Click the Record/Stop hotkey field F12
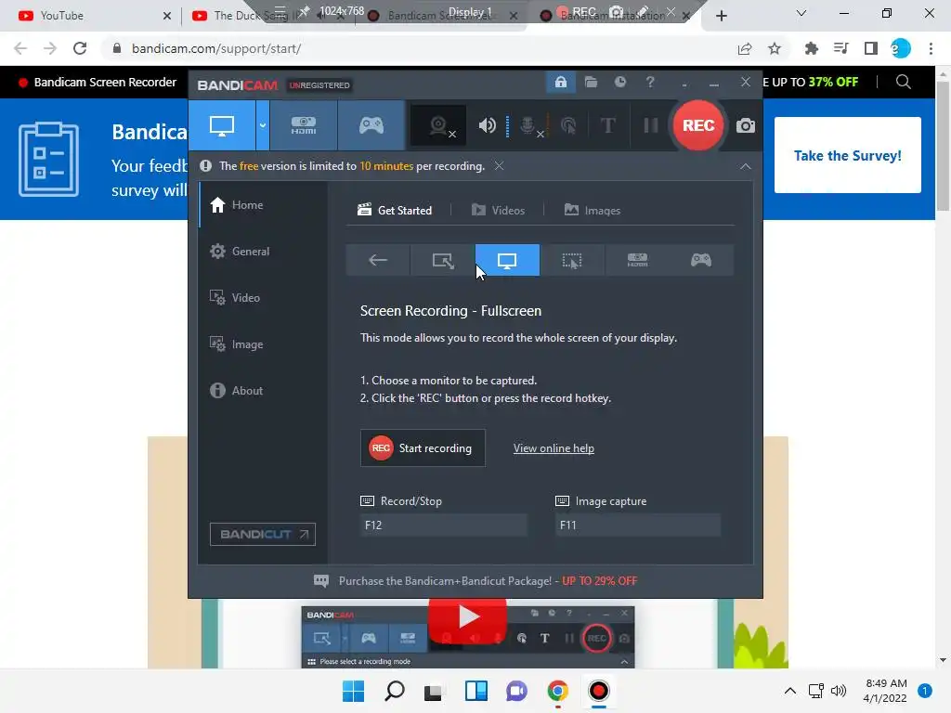Image resolution: width=951 pixels, height=713 pixels. pyautogui.click(x=443, y=525)
